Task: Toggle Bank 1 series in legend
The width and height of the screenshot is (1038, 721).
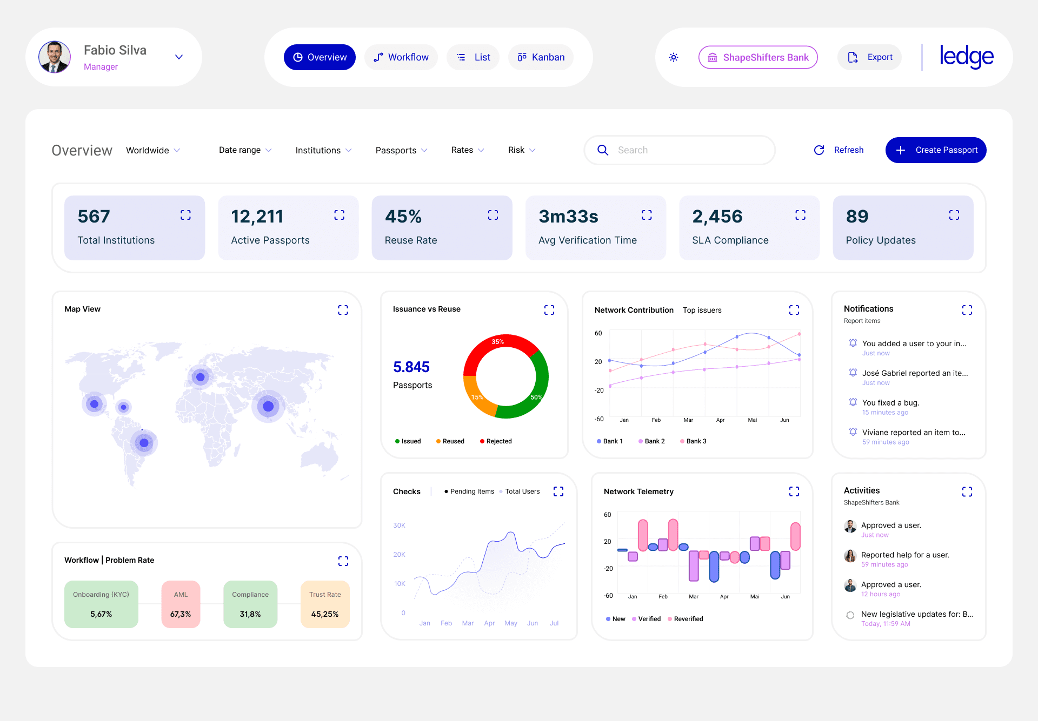Action: 610,441
